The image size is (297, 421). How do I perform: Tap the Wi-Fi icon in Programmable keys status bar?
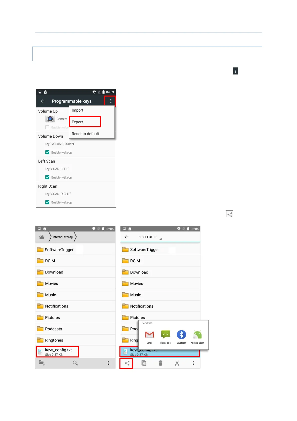[94, 92]
